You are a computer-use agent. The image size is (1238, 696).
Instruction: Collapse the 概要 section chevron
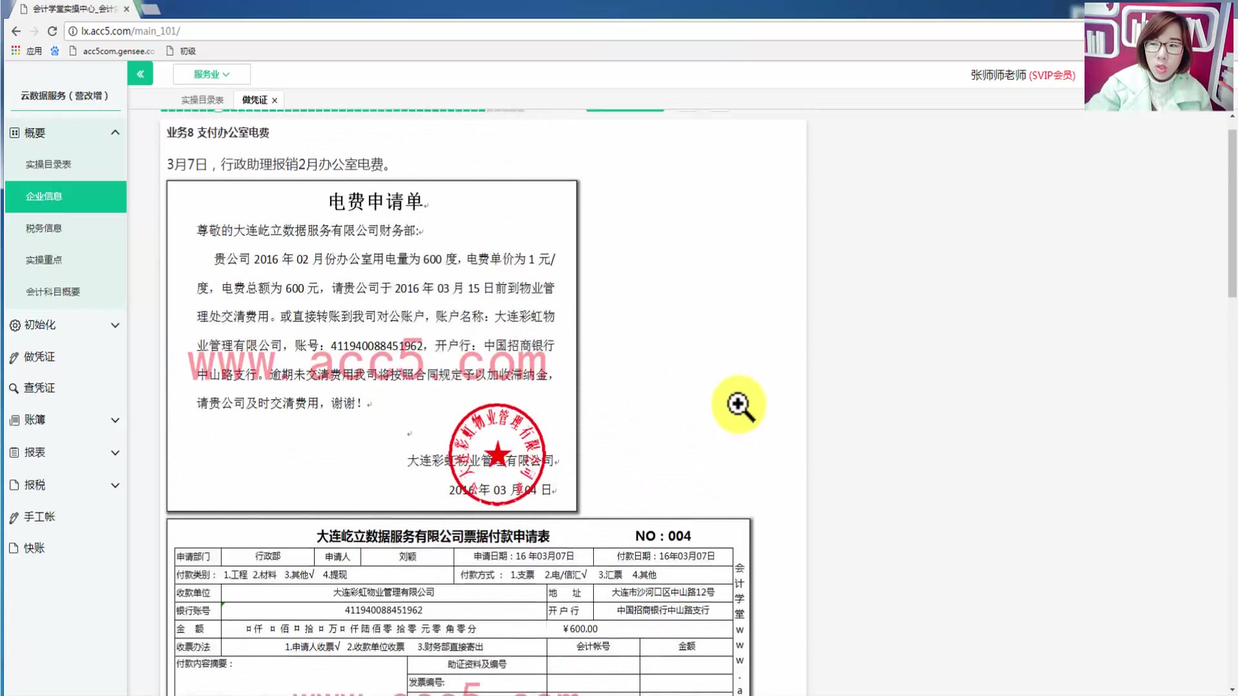(x=115, y=133)
